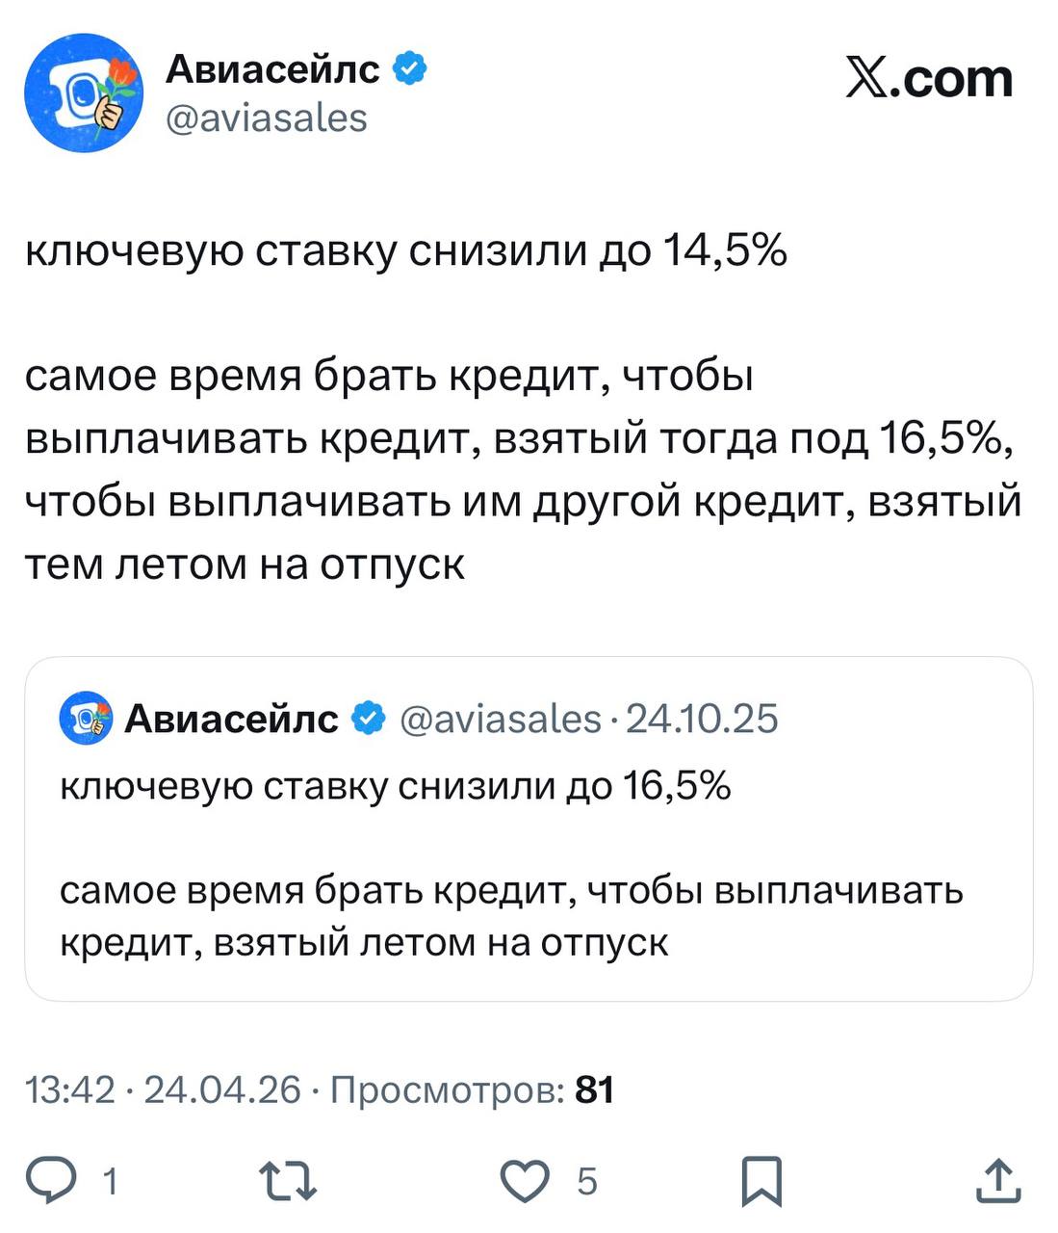
Task: Click the reply count number 1
Action: pos(110,1181)
